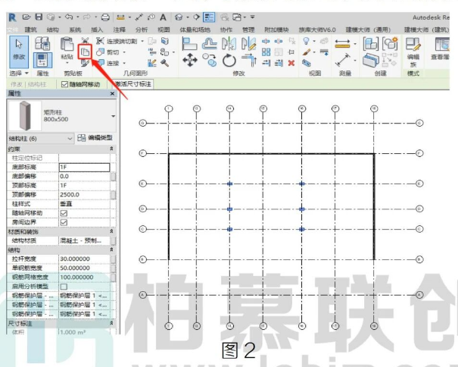Click the Create Assembly icon
The height and width of the screenshot is (367, 458).
click(371, 44)
